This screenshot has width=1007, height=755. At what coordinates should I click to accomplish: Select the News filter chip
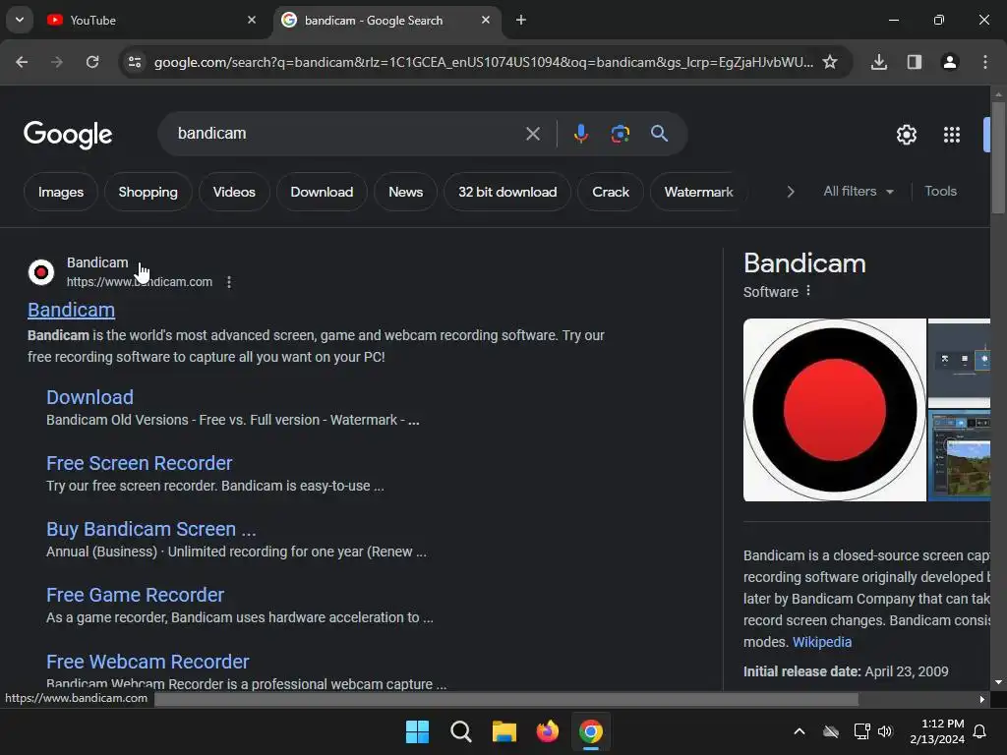pos(406,192)
